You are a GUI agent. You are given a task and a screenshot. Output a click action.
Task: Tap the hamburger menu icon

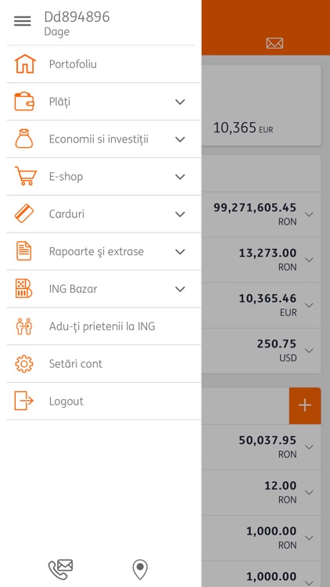pyautogui.click(x=23, y=21)
